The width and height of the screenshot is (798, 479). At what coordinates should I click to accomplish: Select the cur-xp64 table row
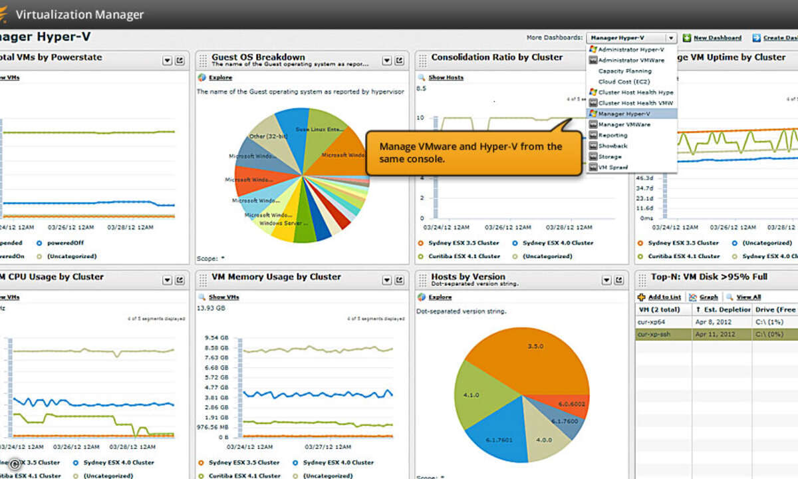point(717,321)
